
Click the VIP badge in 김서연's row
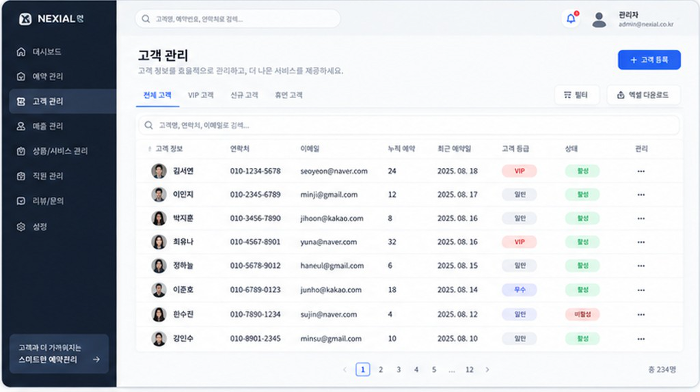[x=519, y=171]
